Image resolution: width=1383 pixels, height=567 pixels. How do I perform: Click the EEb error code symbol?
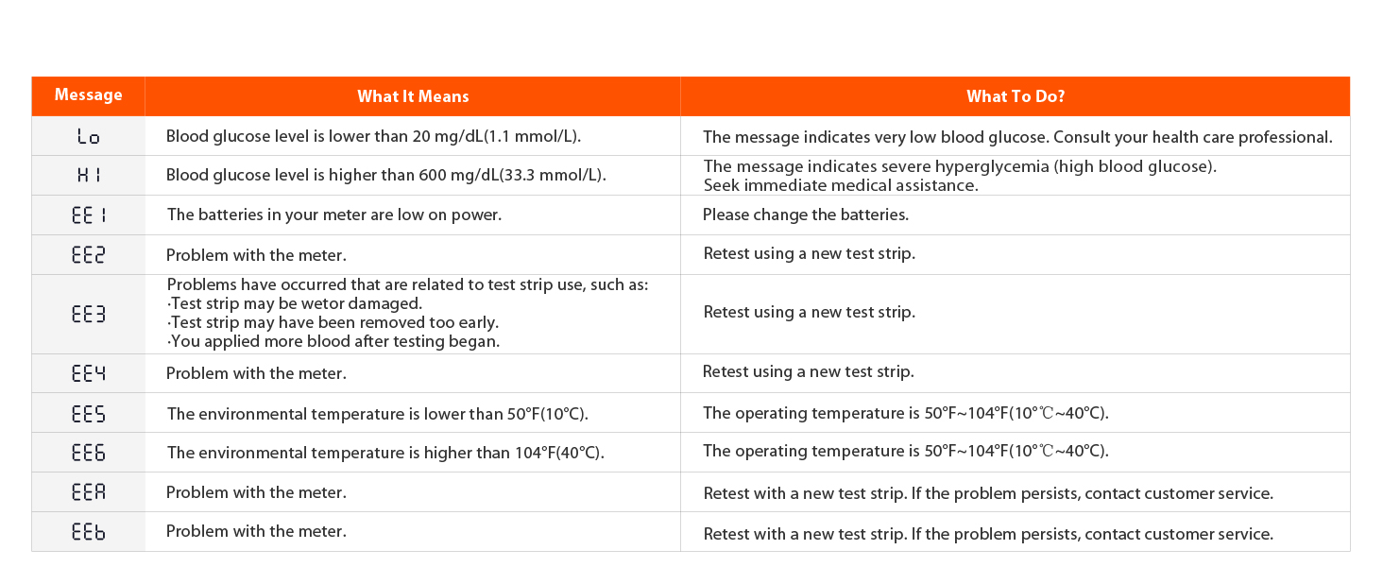[88, 532]
